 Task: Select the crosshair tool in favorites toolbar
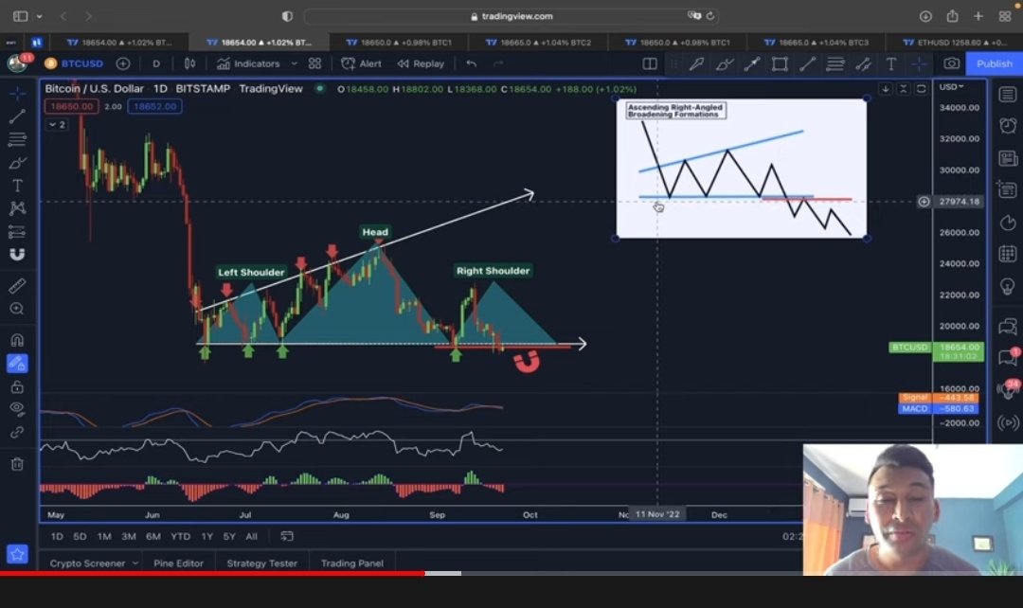pyautogui.click(x=919, y=64)
